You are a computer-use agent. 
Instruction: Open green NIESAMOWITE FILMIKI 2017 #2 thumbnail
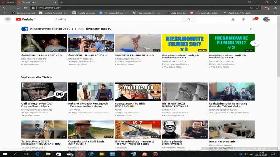tap(231, 43)
